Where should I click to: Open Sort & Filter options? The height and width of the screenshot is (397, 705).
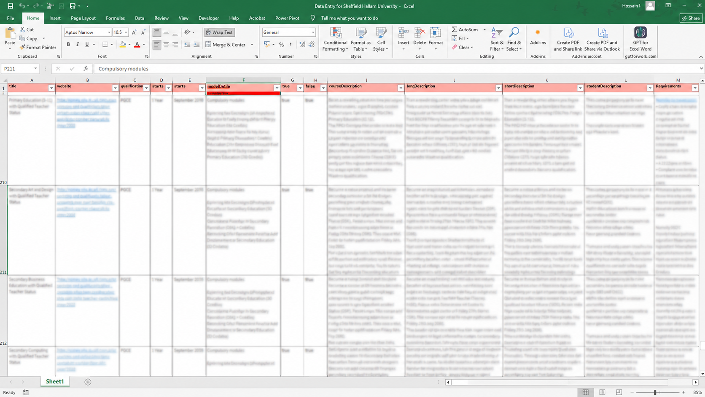[497, 39]
